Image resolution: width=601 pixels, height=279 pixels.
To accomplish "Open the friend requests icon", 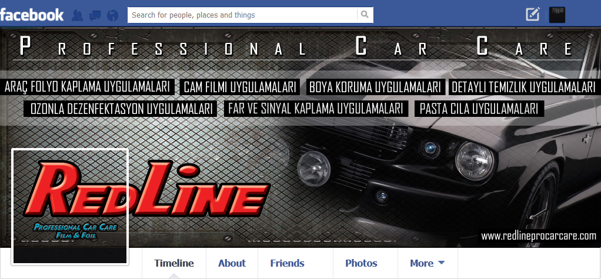I will pos(78,15).
